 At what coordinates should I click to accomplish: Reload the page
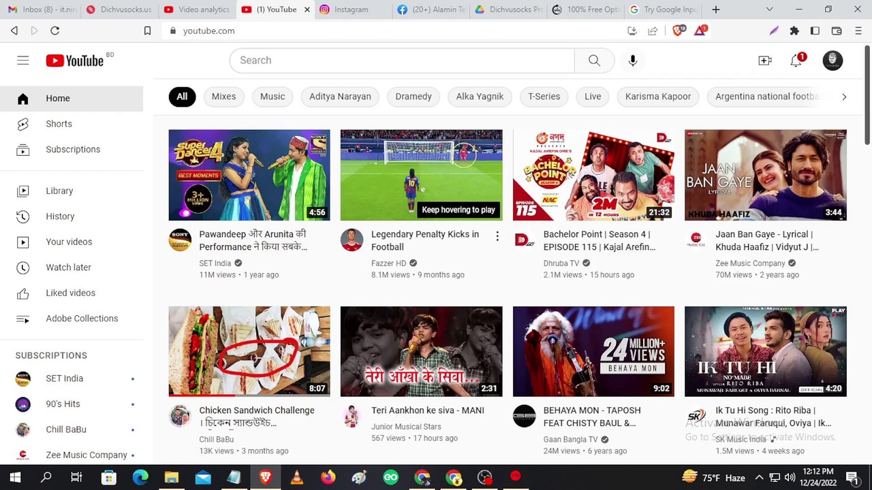click(x=55, y=31)
